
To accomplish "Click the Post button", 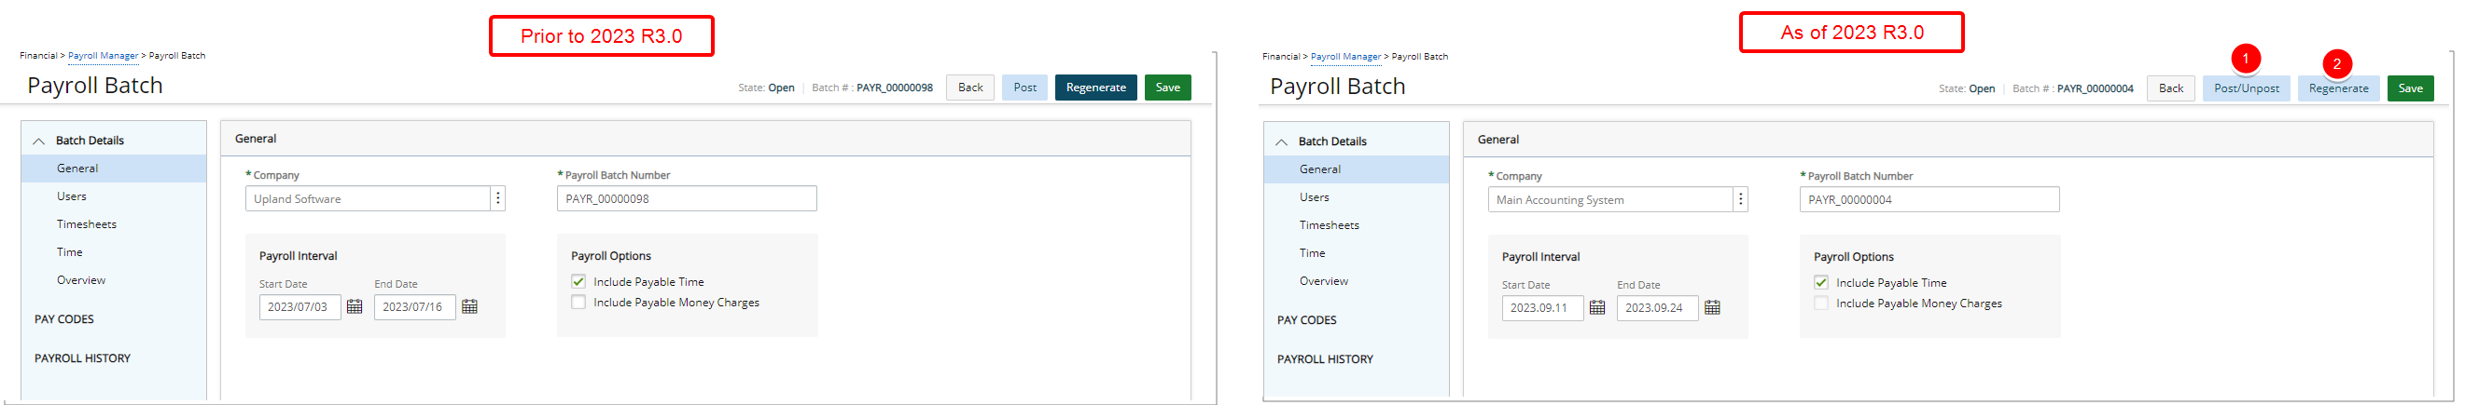I will (x=1024, y=87).
